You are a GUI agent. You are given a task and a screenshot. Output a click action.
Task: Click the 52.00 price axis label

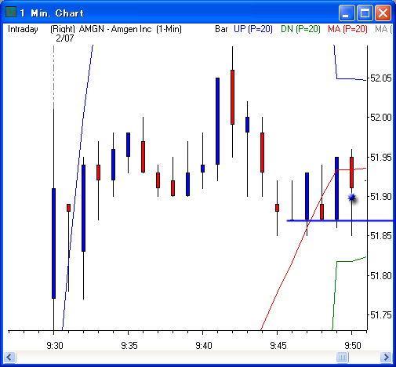click(x=381, y=118)
